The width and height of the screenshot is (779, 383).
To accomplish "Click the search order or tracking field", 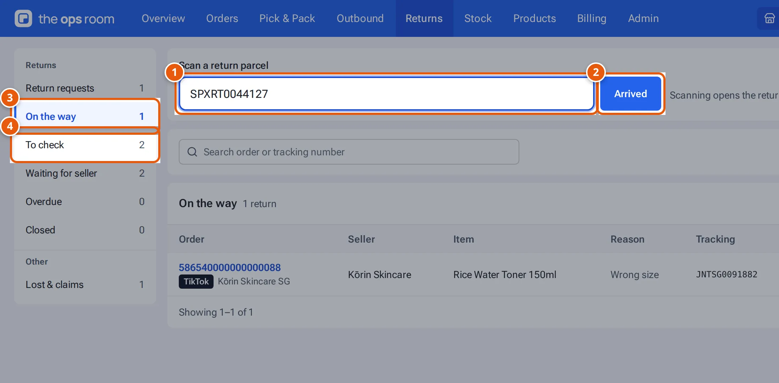I will 349,152.
